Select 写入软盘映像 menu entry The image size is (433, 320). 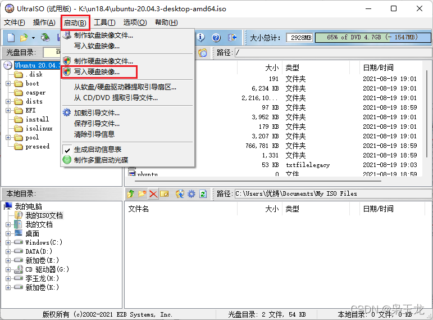point(97,46)
